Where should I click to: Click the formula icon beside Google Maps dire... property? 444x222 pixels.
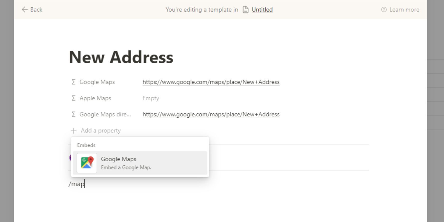point(73,114)
